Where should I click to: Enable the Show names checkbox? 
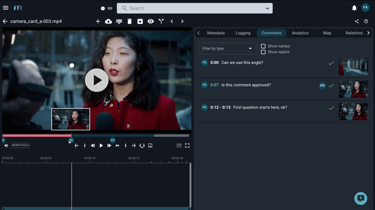pyautogui.click(x=263, y=46)
